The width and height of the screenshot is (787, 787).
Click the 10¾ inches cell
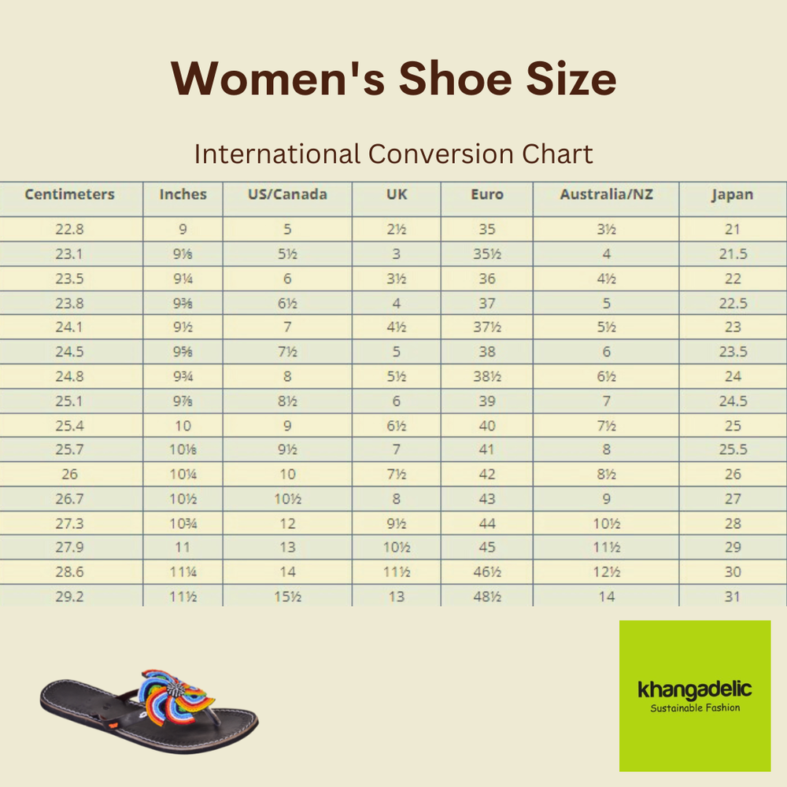(x=183, y=524)
